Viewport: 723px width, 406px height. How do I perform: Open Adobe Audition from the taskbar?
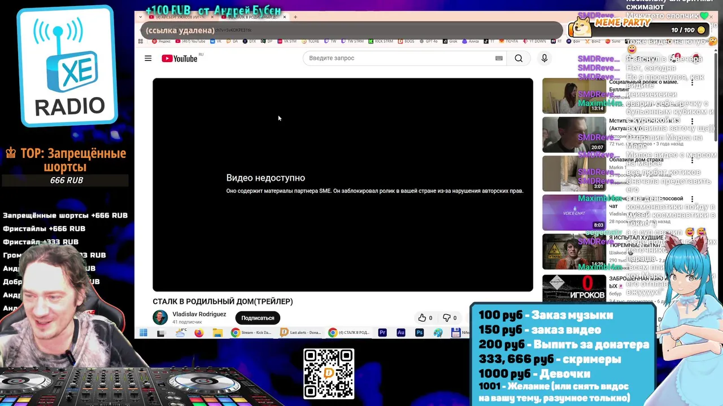[401, 333]
